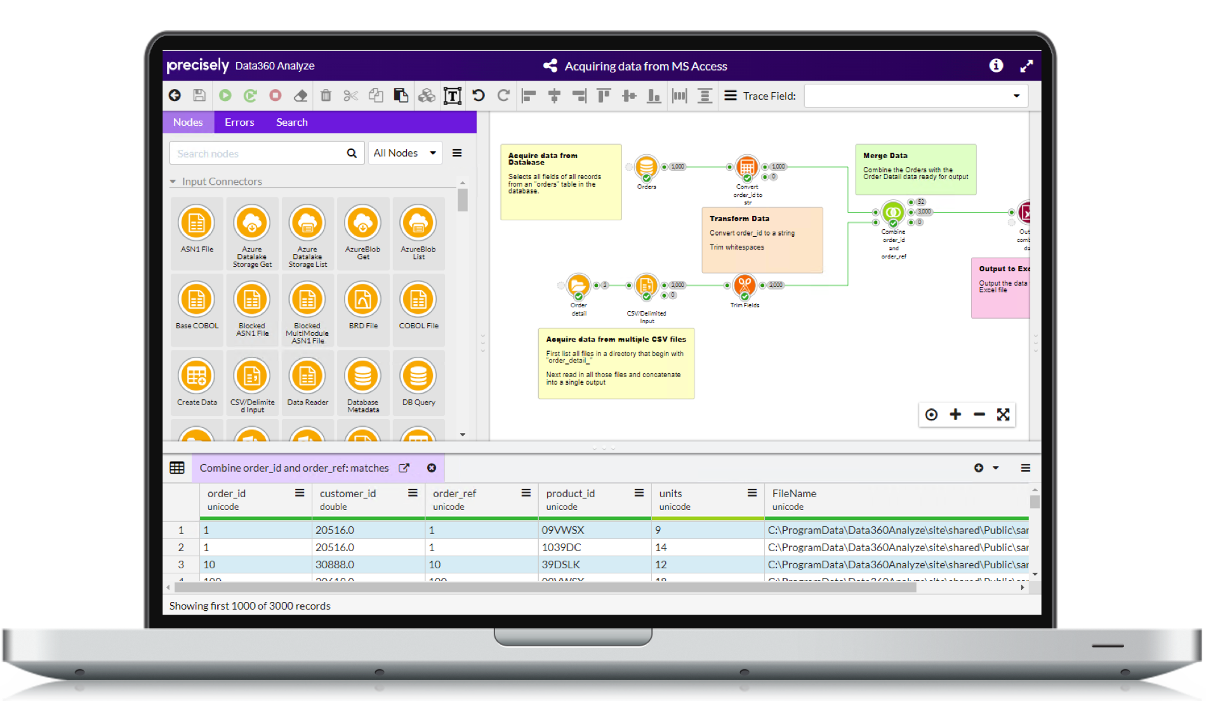Align selected nodes to the top
Screen dimensions: 1206x701
pyautogui.click(x=603, y=96)
